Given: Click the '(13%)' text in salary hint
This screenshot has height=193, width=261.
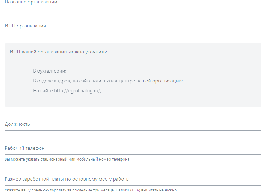Looking at the screenshot, I should [x=135, y=190].
